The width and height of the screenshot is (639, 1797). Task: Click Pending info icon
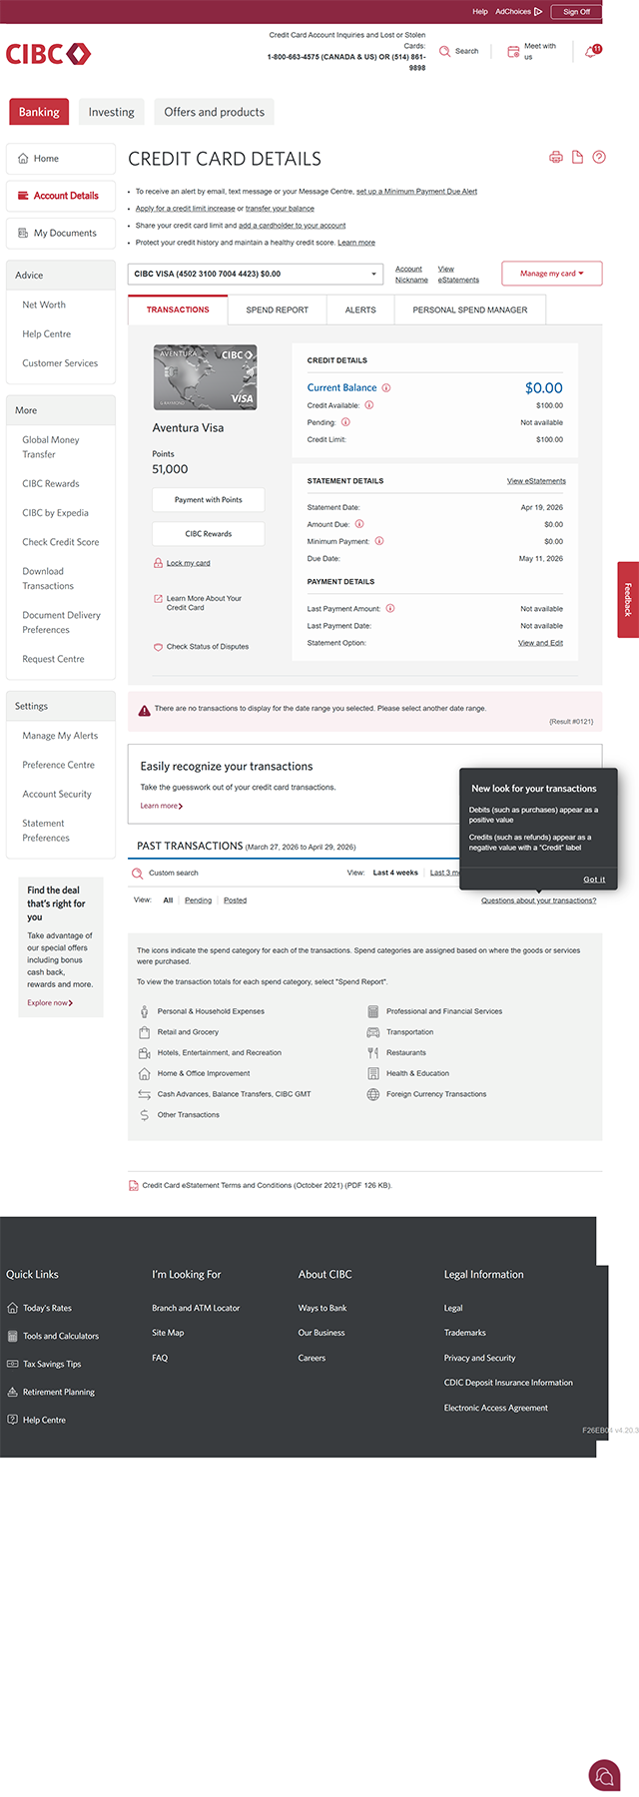click(345, 422)
